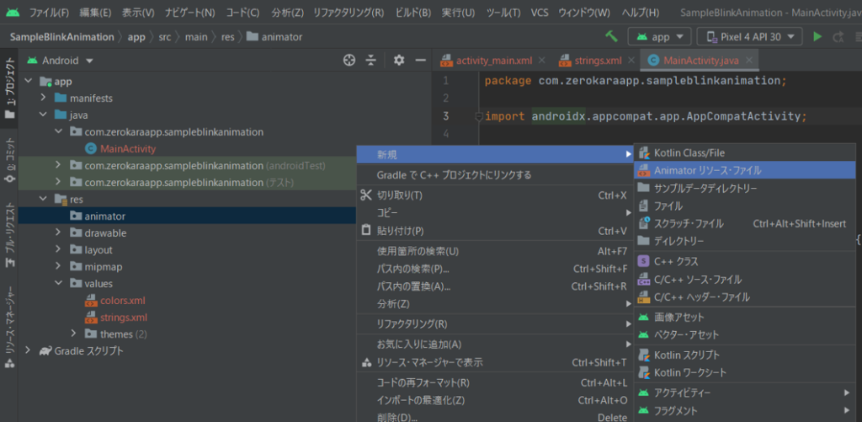Open the ファイル(F) menu
The image size is (862, 422).
pos(50,12)
